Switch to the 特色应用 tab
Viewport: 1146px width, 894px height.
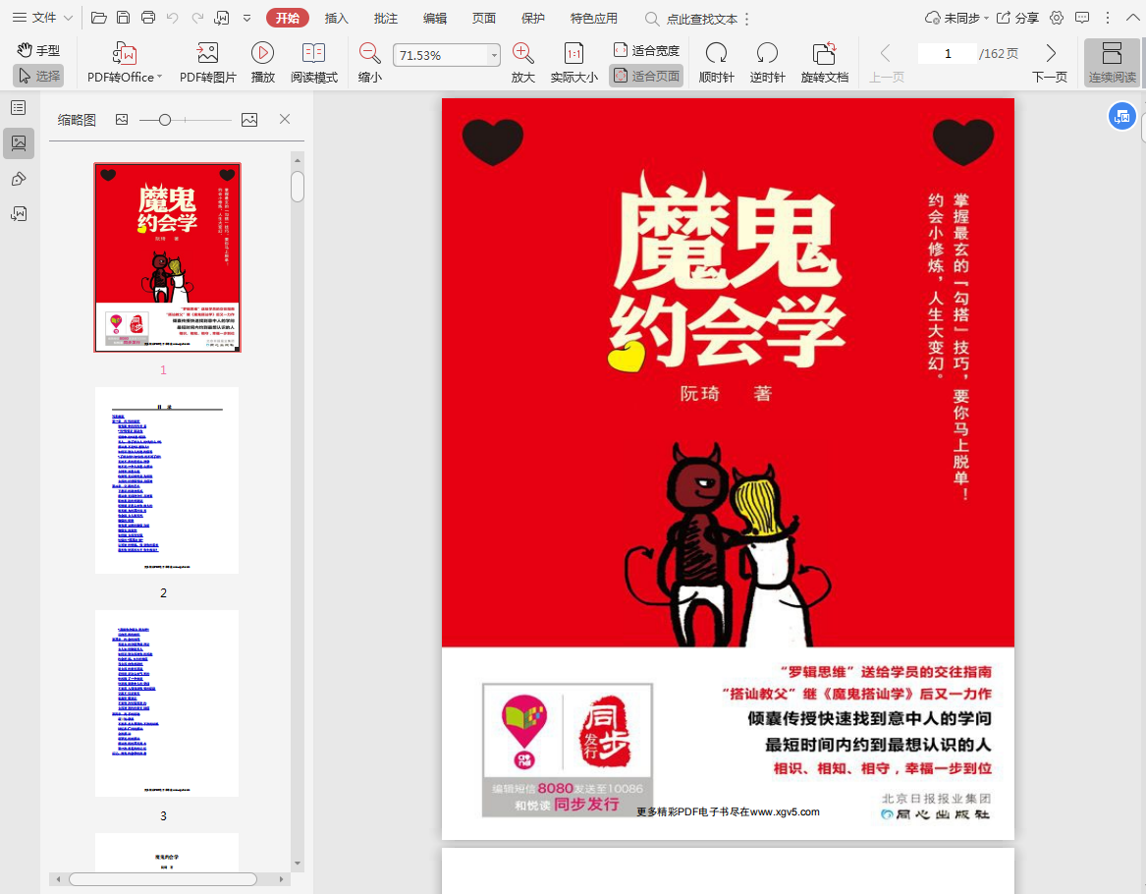[x=593, y=18]
